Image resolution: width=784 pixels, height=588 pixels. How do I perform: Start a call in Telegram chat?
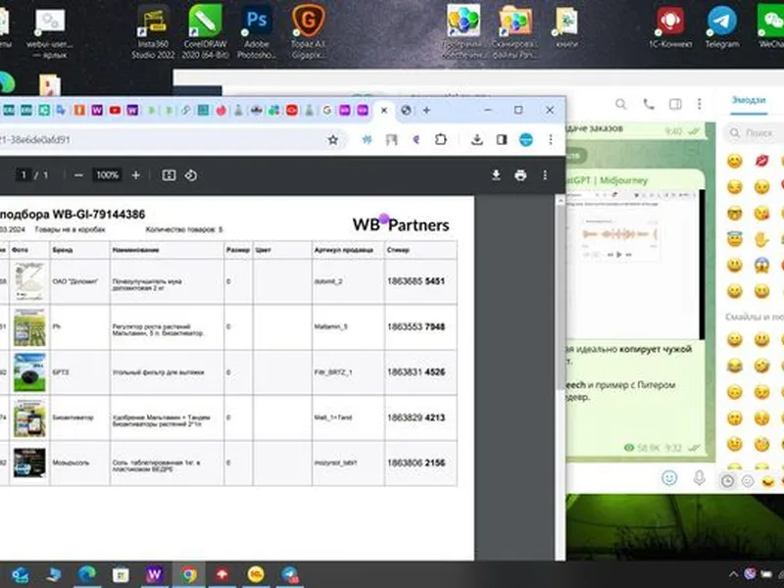pos(649,105)
